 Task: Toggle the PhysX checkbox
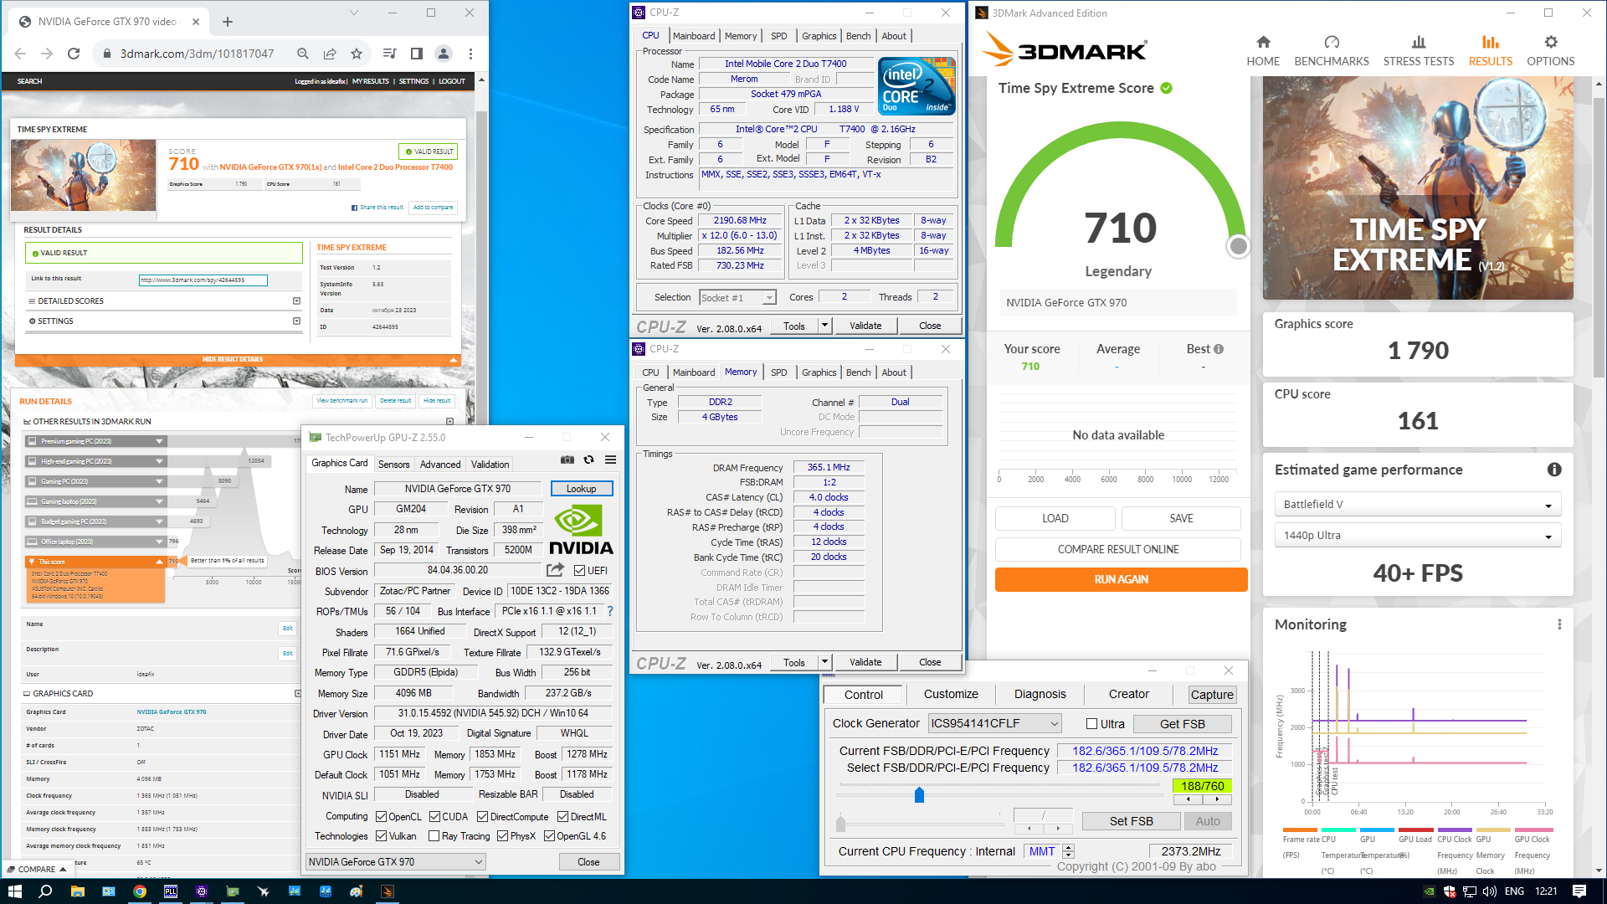coord(502,836)
